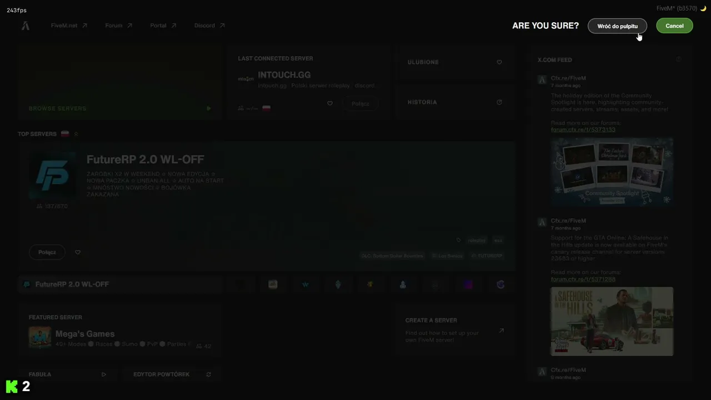Open the Discord link in top bar
The image size is (711, 400).
pyautogui.click(x=209, y=26)
